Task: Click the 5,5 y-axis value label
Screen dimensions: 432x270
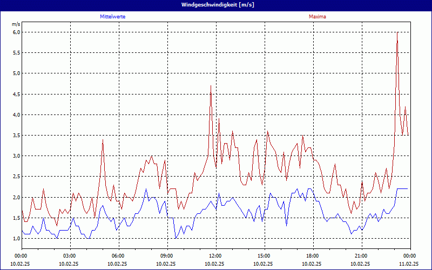Action: pos(16,53)
